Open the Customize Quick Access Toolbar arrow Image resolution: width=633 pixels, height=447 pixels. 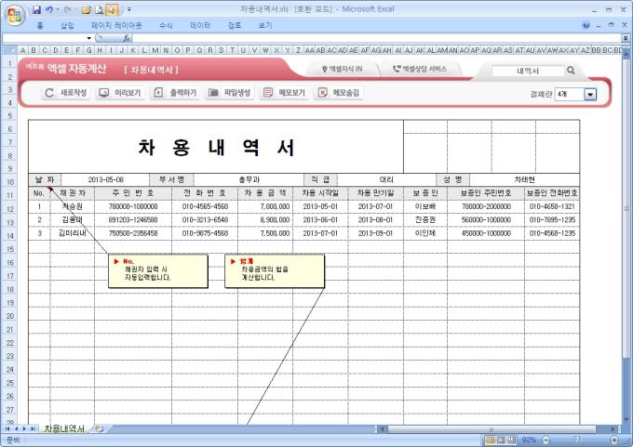(x=129, y=9)
